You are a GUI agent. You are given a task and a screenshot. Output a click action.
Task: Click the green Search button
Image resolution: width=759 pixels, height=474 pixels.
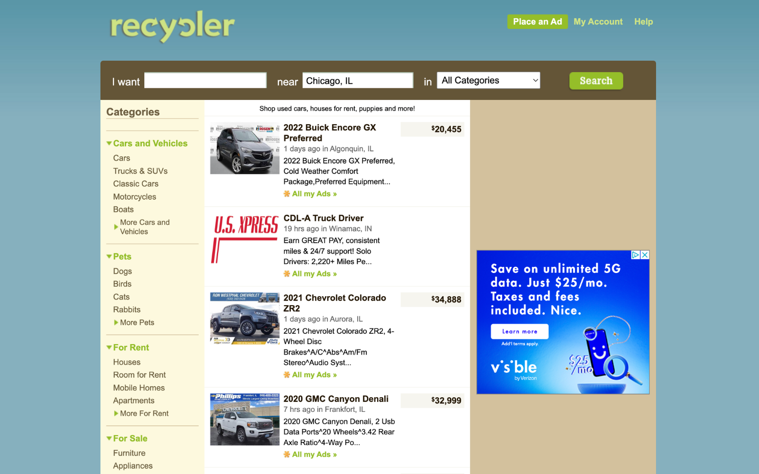596,81
